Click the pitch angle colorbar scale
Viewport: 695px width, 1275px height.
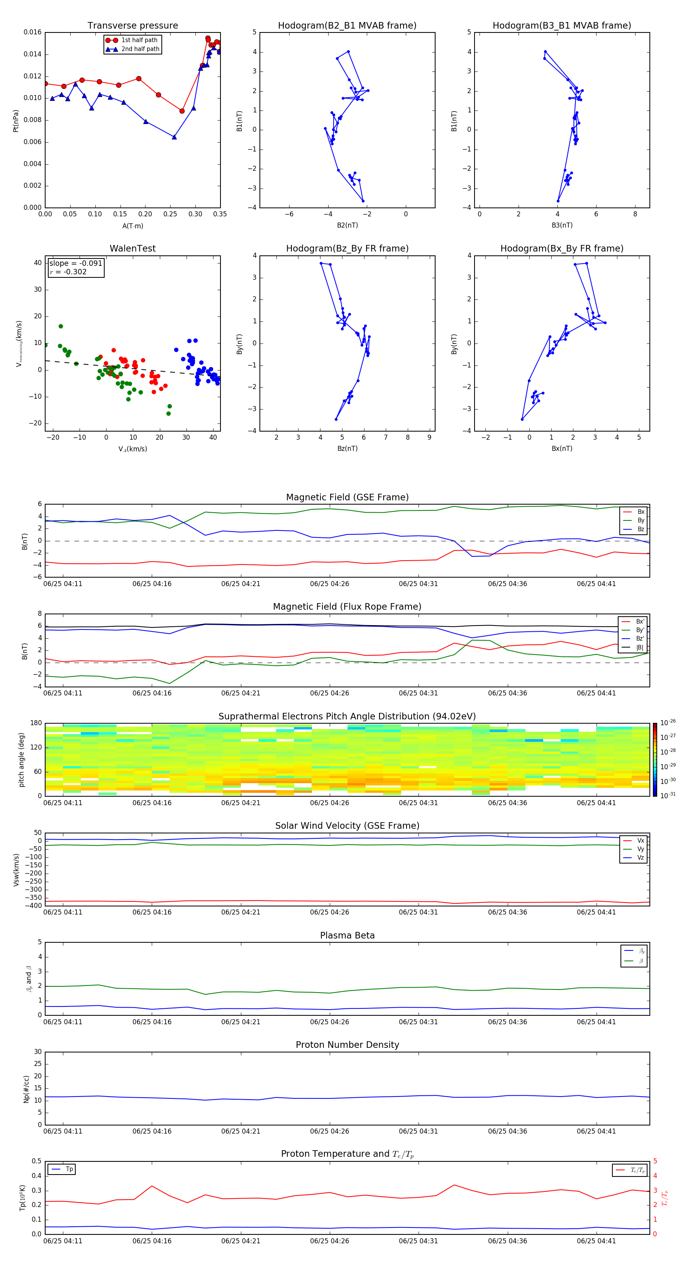[x=655, y=760]
